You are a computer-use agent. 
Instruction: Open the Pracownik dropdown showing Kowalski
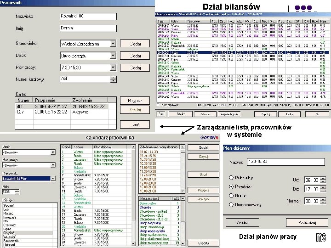[53, 179]
